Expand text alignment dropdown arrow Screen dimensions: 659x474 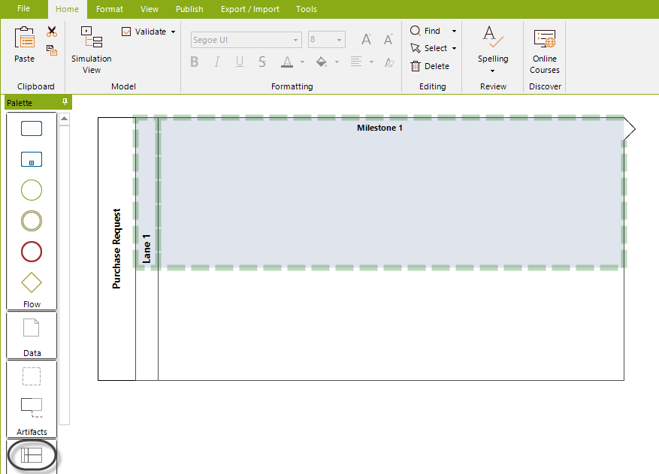click(x=371, y=62)
